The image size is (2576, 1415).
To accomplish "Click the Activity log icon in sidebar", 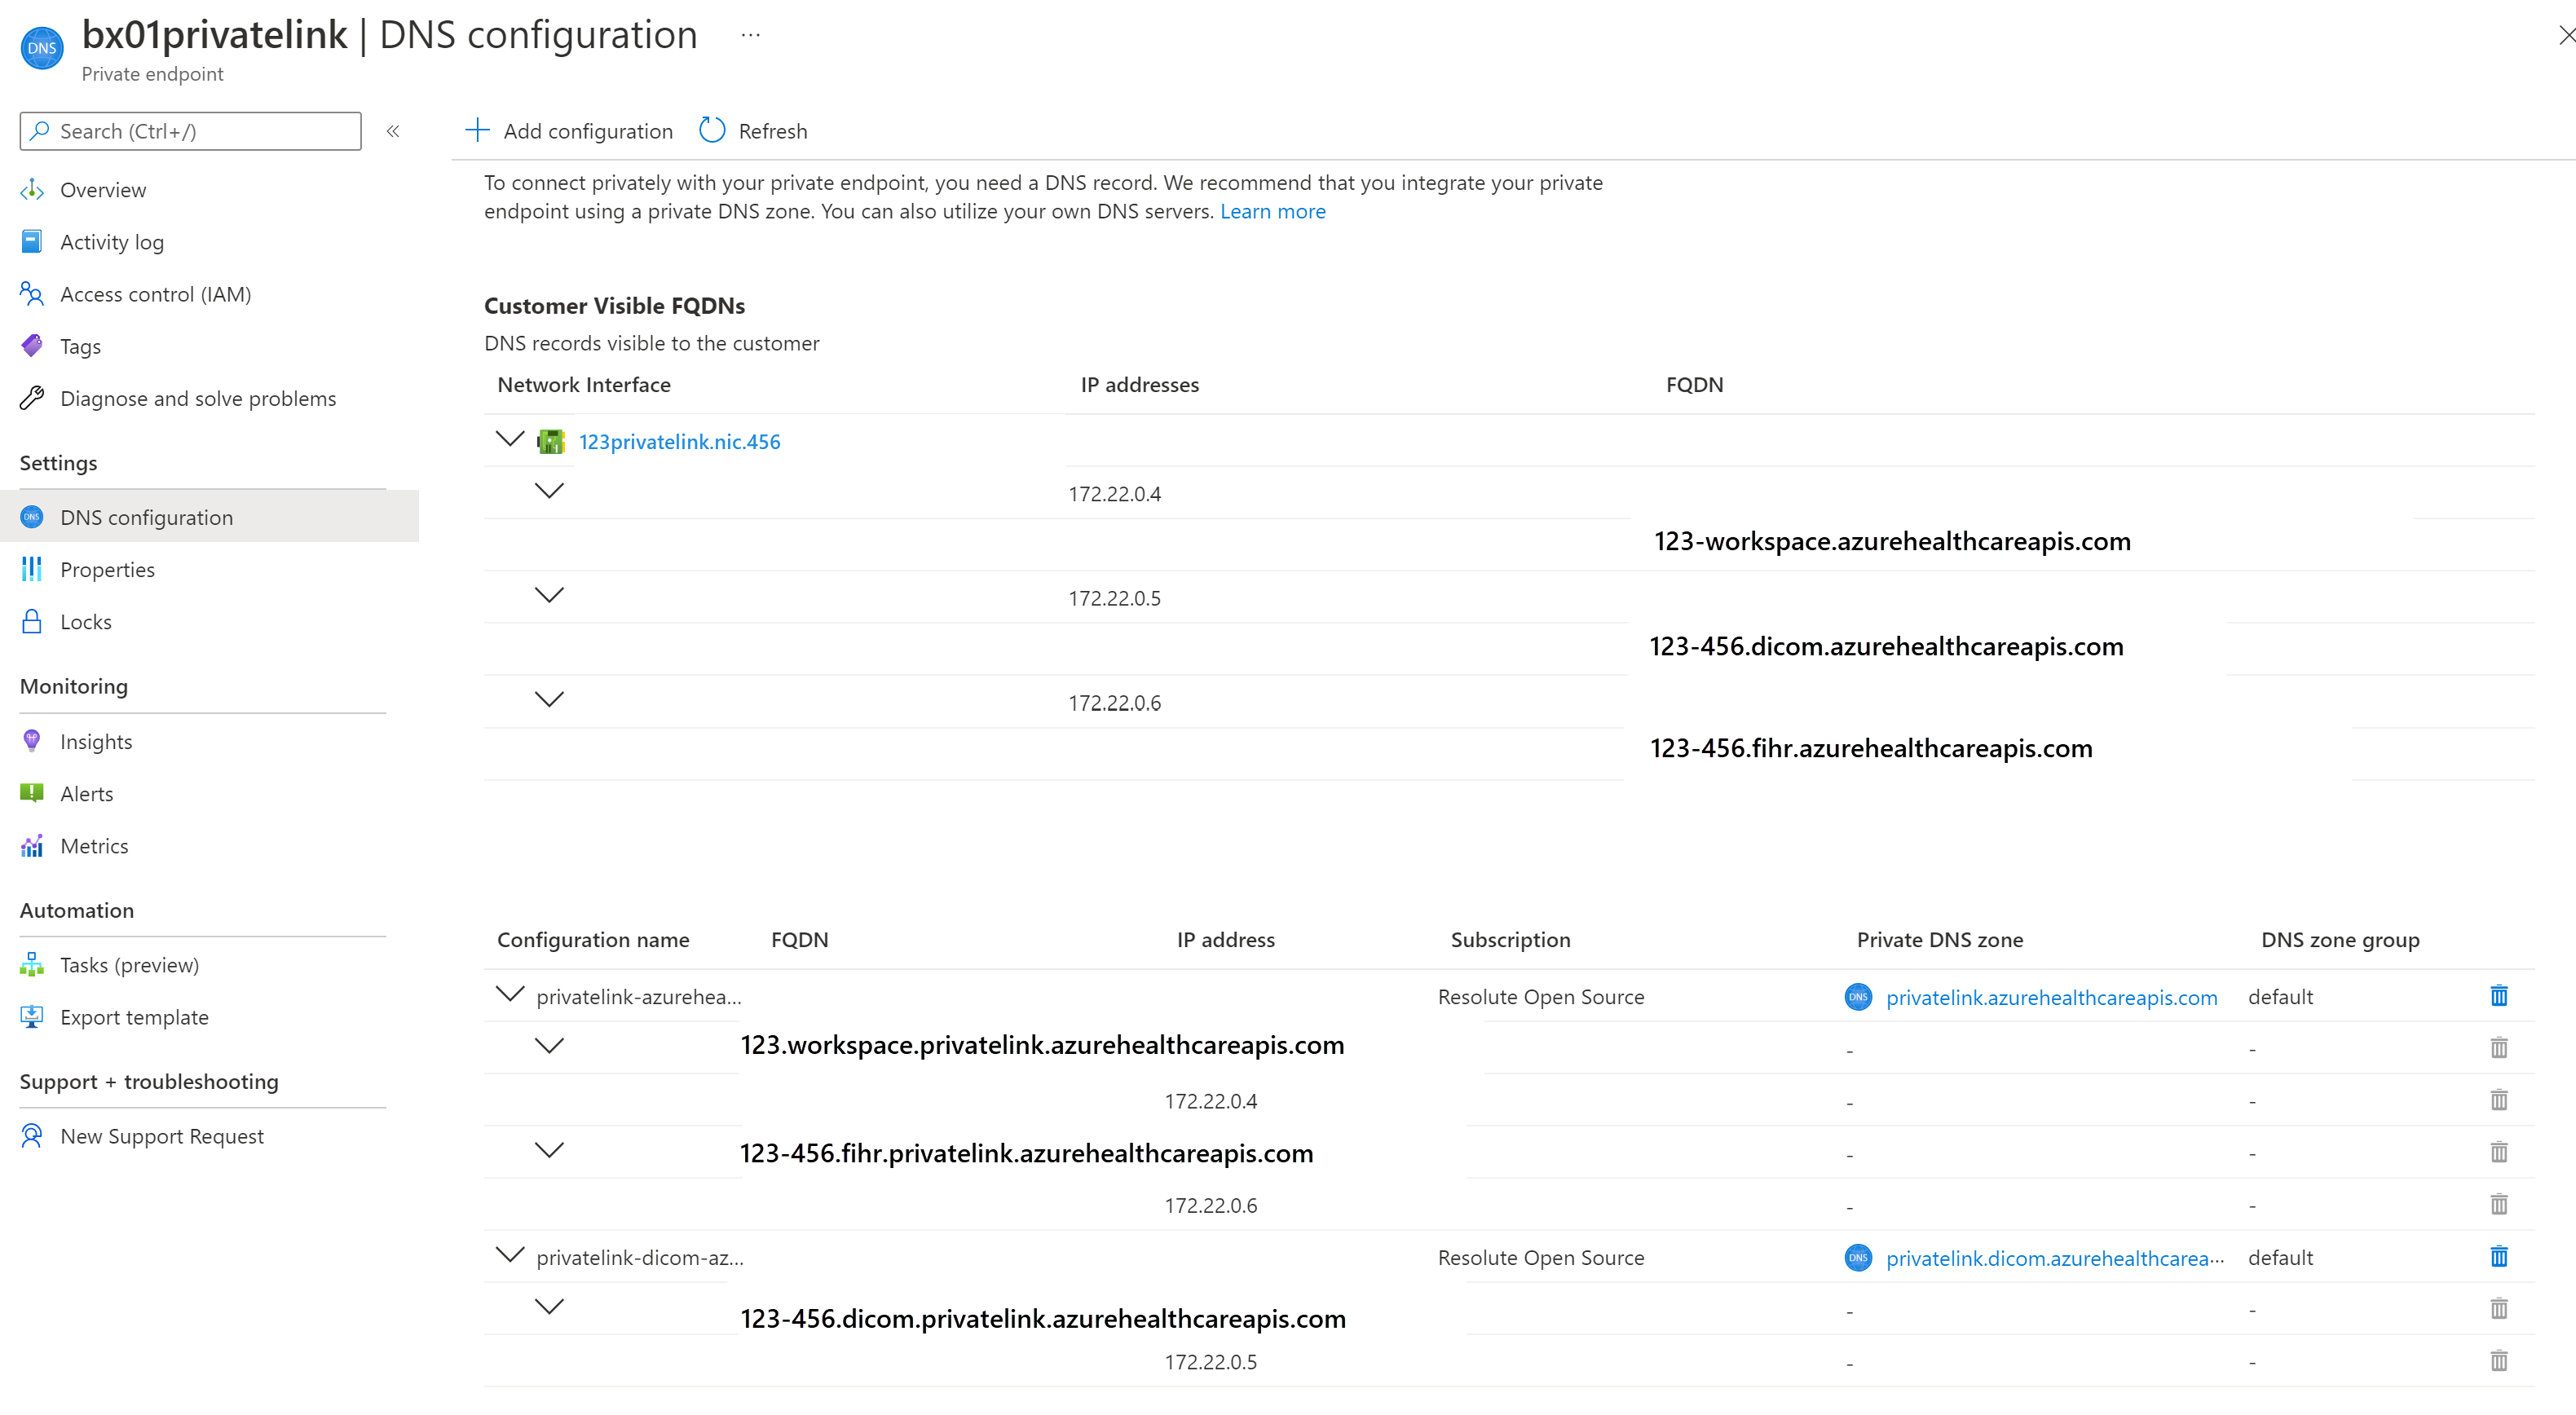I will [x=33, y=240].
